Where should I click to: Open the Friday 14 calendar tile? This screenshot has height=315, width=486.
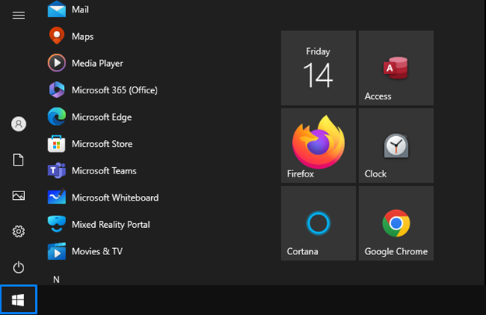coord(319,68)
